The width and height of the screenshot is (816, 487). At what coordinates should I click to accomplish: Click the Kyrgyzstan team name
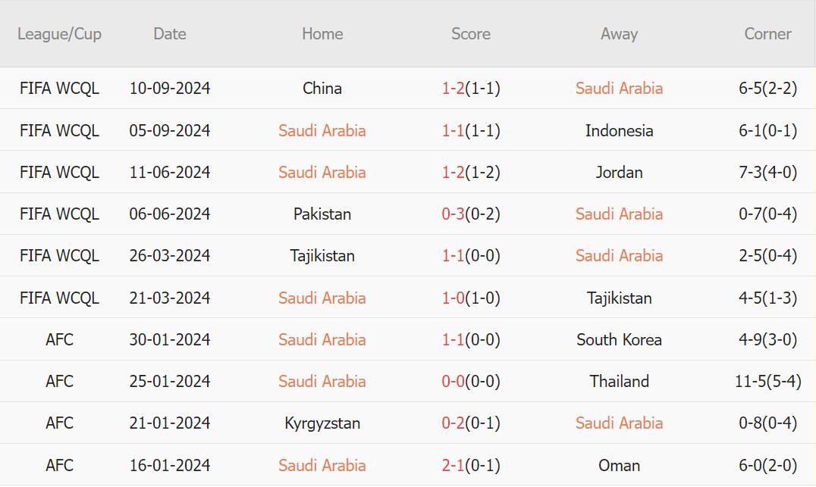pyautogui.click(x=322, y=423)
